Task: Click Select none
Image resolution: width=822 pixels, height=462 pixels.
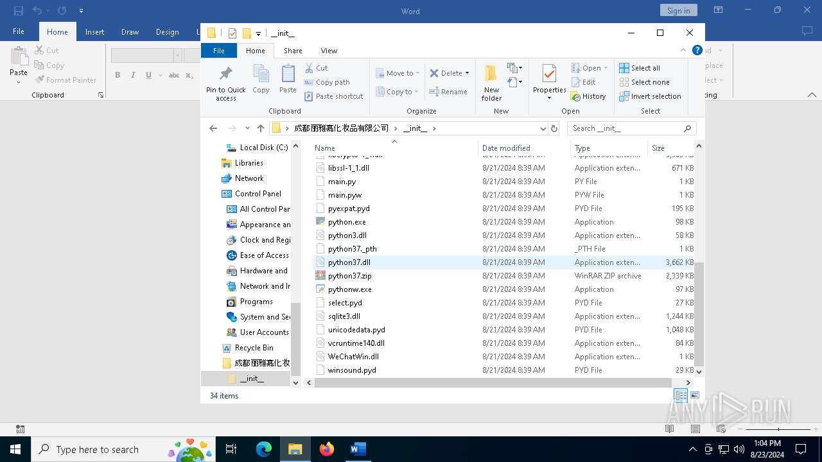Action: pos(644,82)
